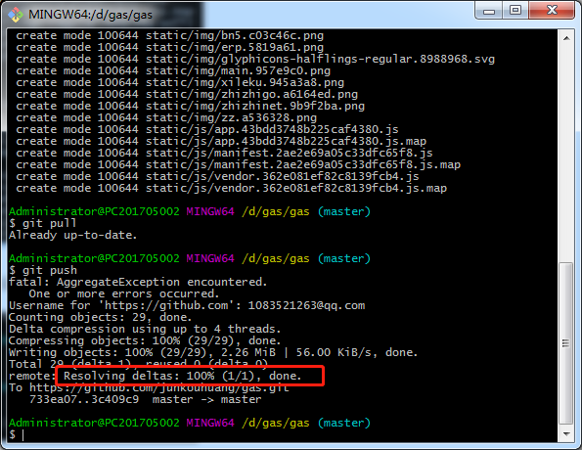Maximize the MINGW64 terminal window

(x=515, y=11)
